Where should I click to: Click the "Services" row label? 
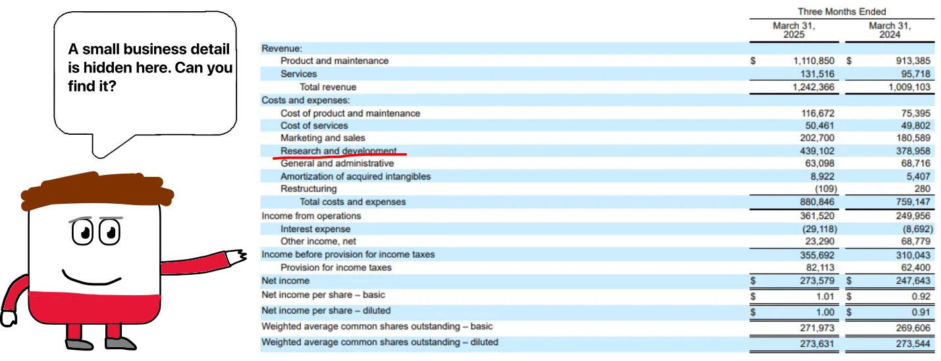(298, 74)
